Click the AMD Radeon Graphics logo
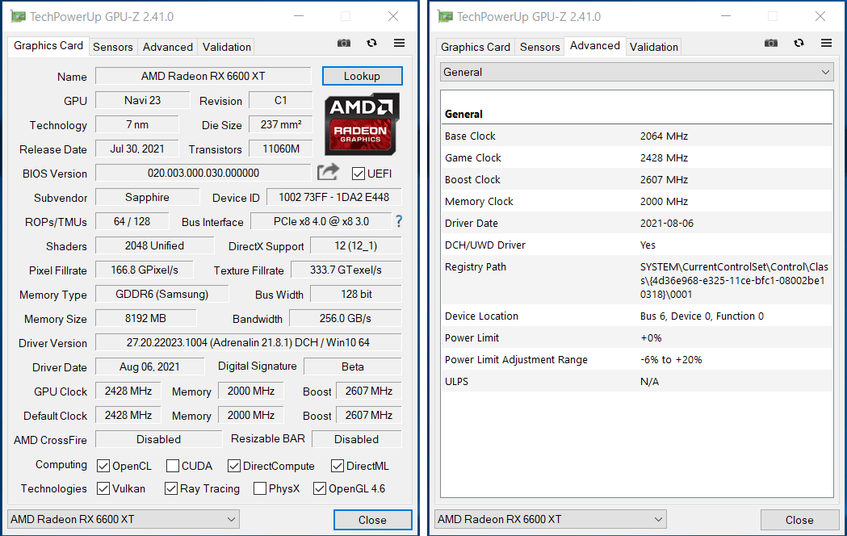This screenshot has height=536, width=847. [x=362, y=124]
